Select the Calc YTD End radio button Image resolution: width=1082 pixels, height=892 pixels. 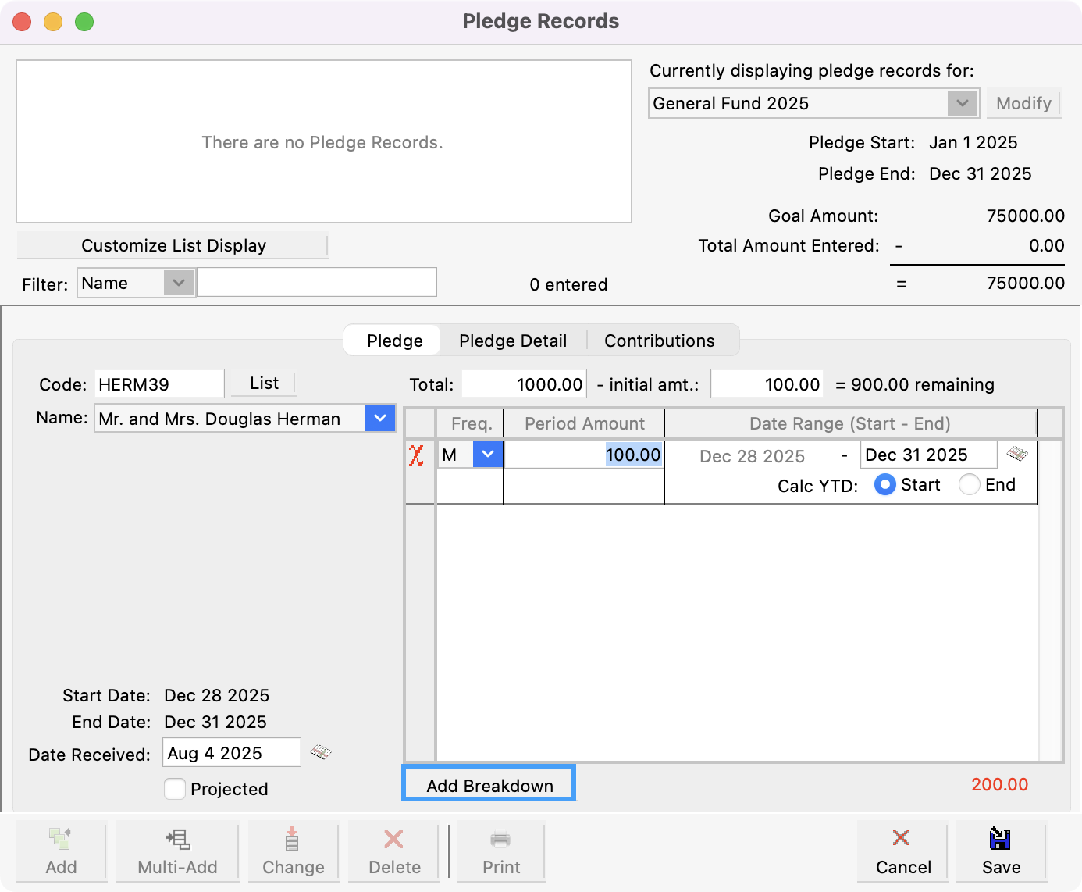[x=969, y=484]
